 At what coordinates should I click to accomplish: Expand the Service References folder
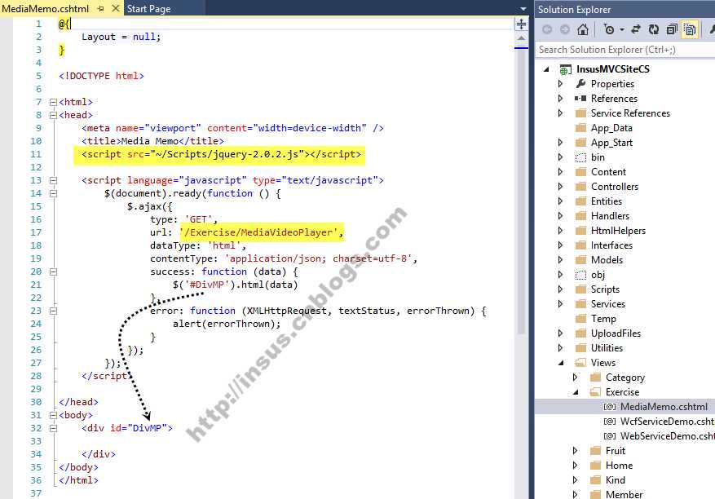pos(560,113)
